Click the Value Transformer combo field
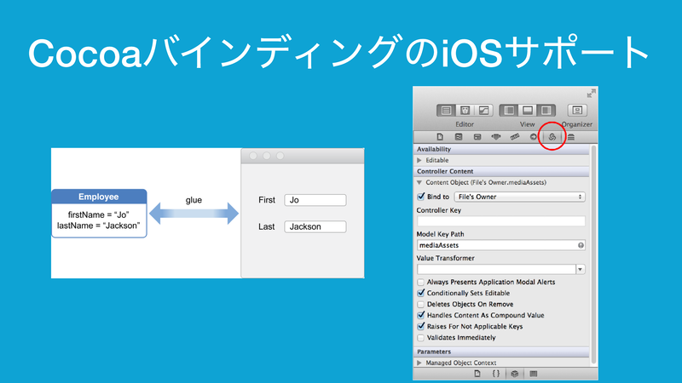682x383 pixels. tap(496, 269)
